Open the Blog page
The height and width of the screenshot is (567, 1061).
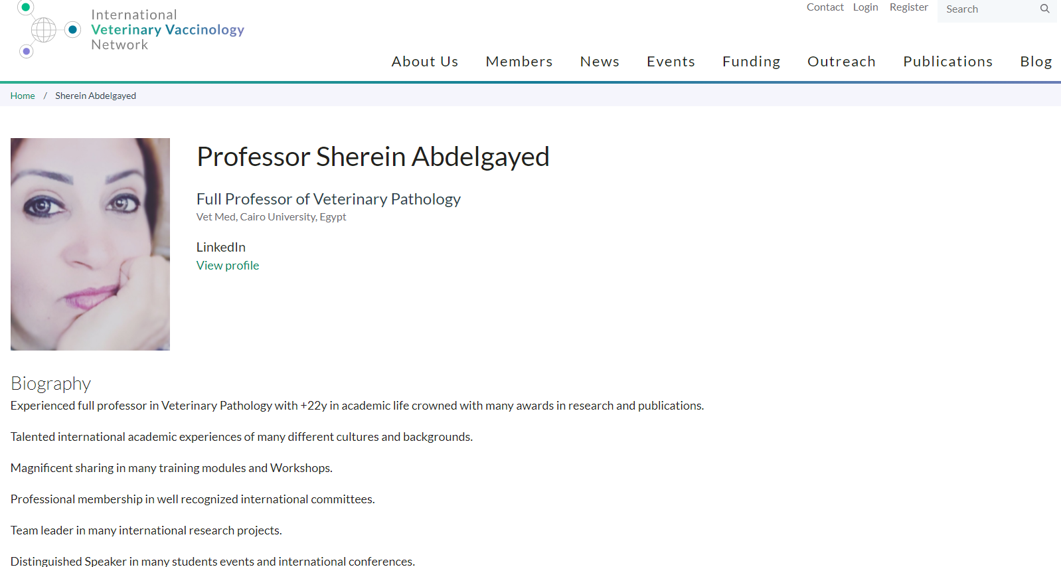pos(1036,62)
